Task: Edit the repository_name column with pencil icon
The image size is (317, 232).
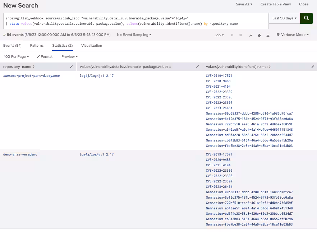Action: (71, 67)
